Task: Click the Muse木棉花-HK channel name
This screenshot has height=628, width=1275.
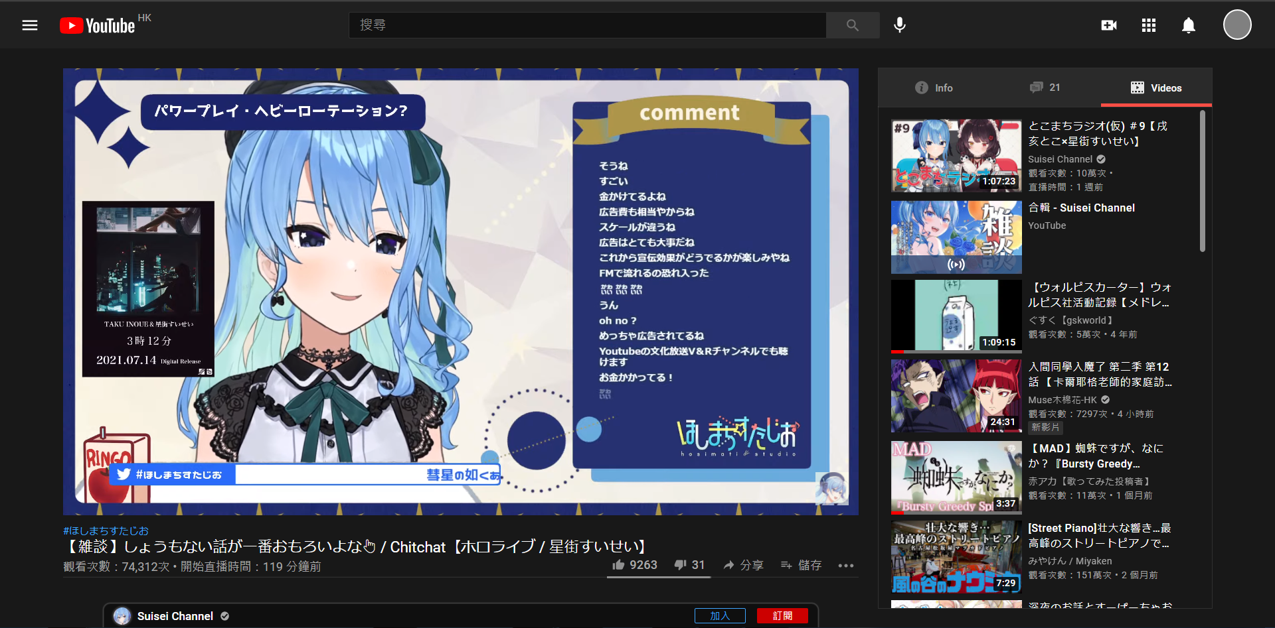Action: coord(1062,400)
